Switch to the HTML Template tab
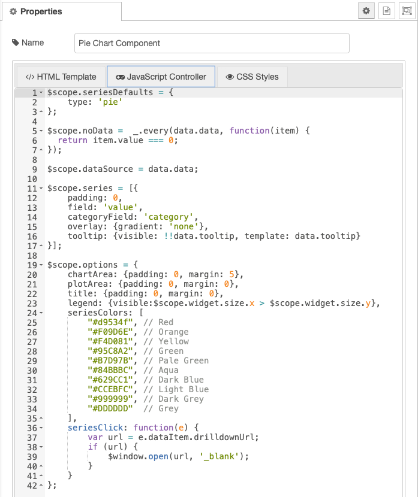Screen dimensions: 418x497 [x=61, y=77]
